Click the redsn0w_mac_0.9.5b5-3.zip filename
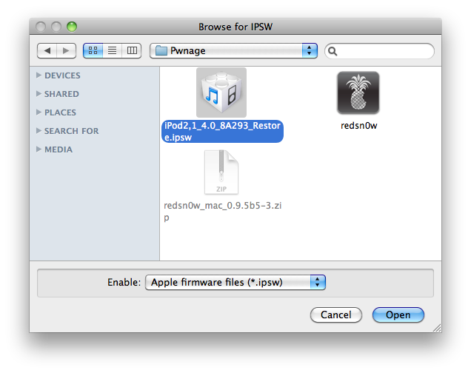 tap(223, 211)
